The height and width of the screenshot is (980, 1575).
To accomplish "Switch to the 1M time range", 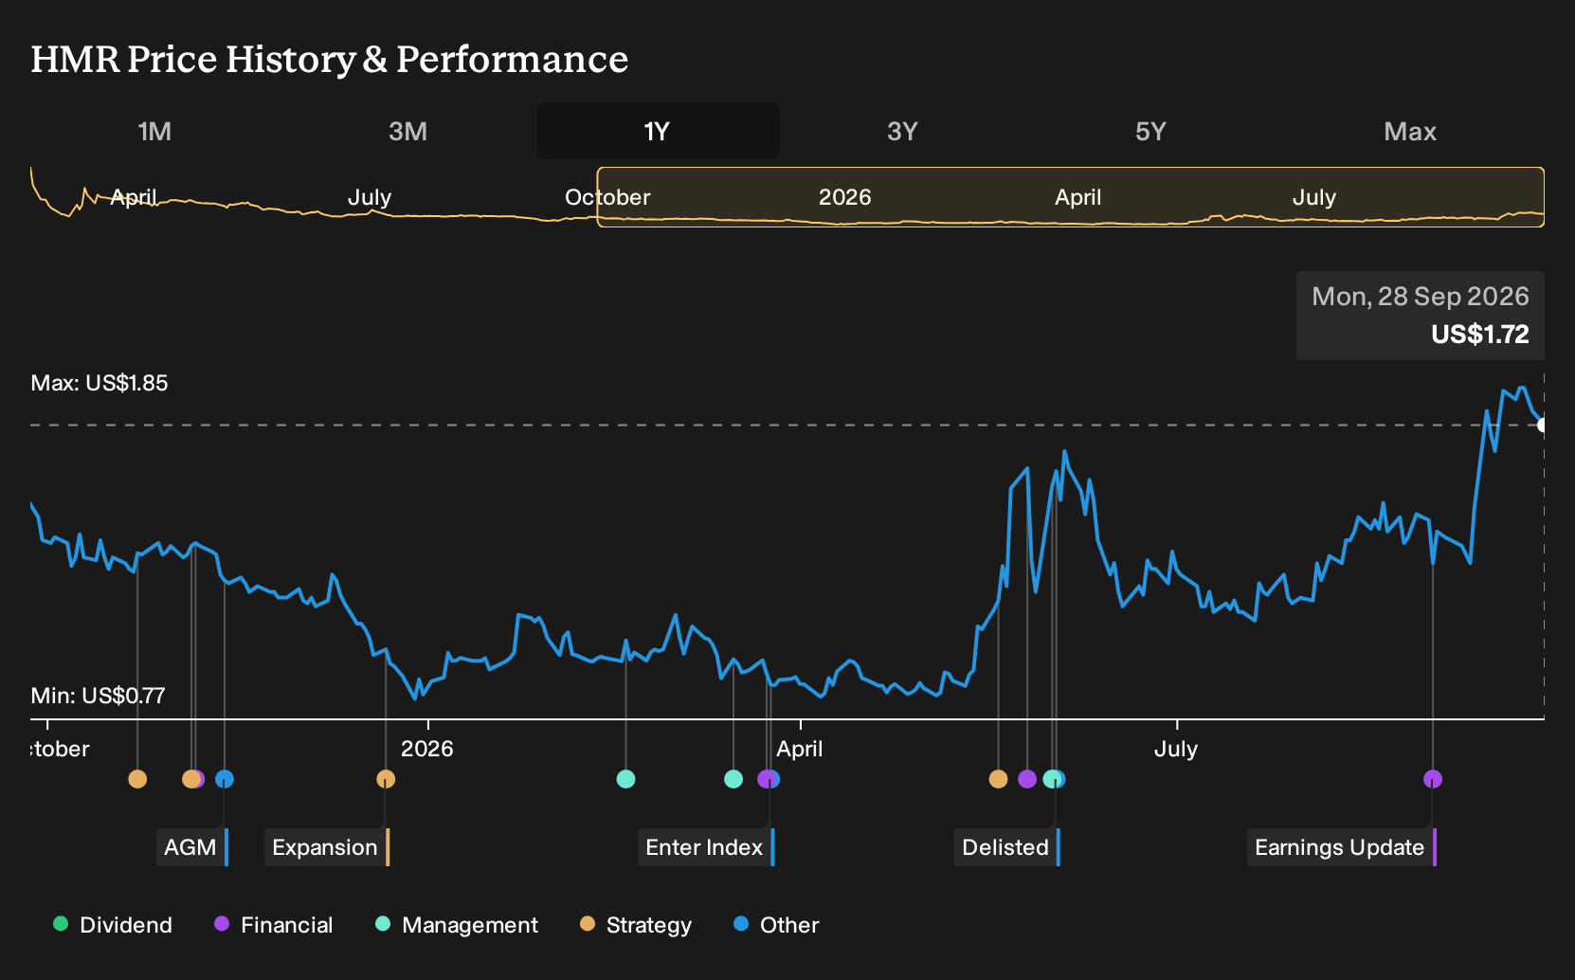I will 154,131.
